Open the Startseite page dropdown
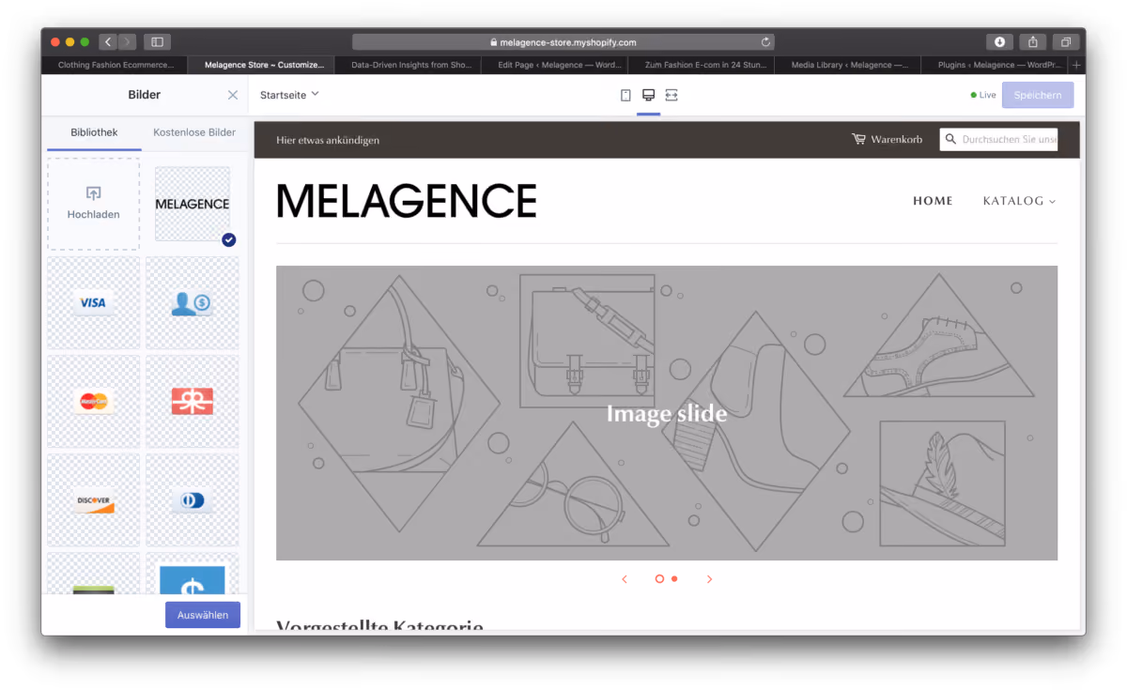 point(289,94)
